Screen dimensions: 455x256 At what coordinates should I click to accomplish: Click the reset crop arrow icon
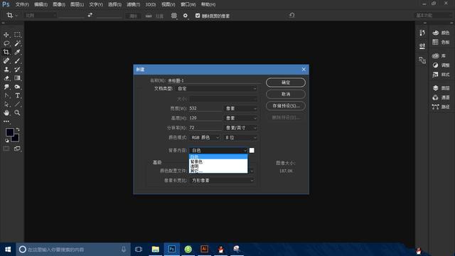tap(292, 15)
